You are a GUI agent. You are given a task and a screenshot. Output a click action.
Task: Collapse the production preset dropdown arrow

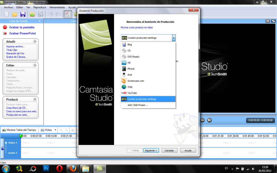pyautogui.click(x=174, y=38)
